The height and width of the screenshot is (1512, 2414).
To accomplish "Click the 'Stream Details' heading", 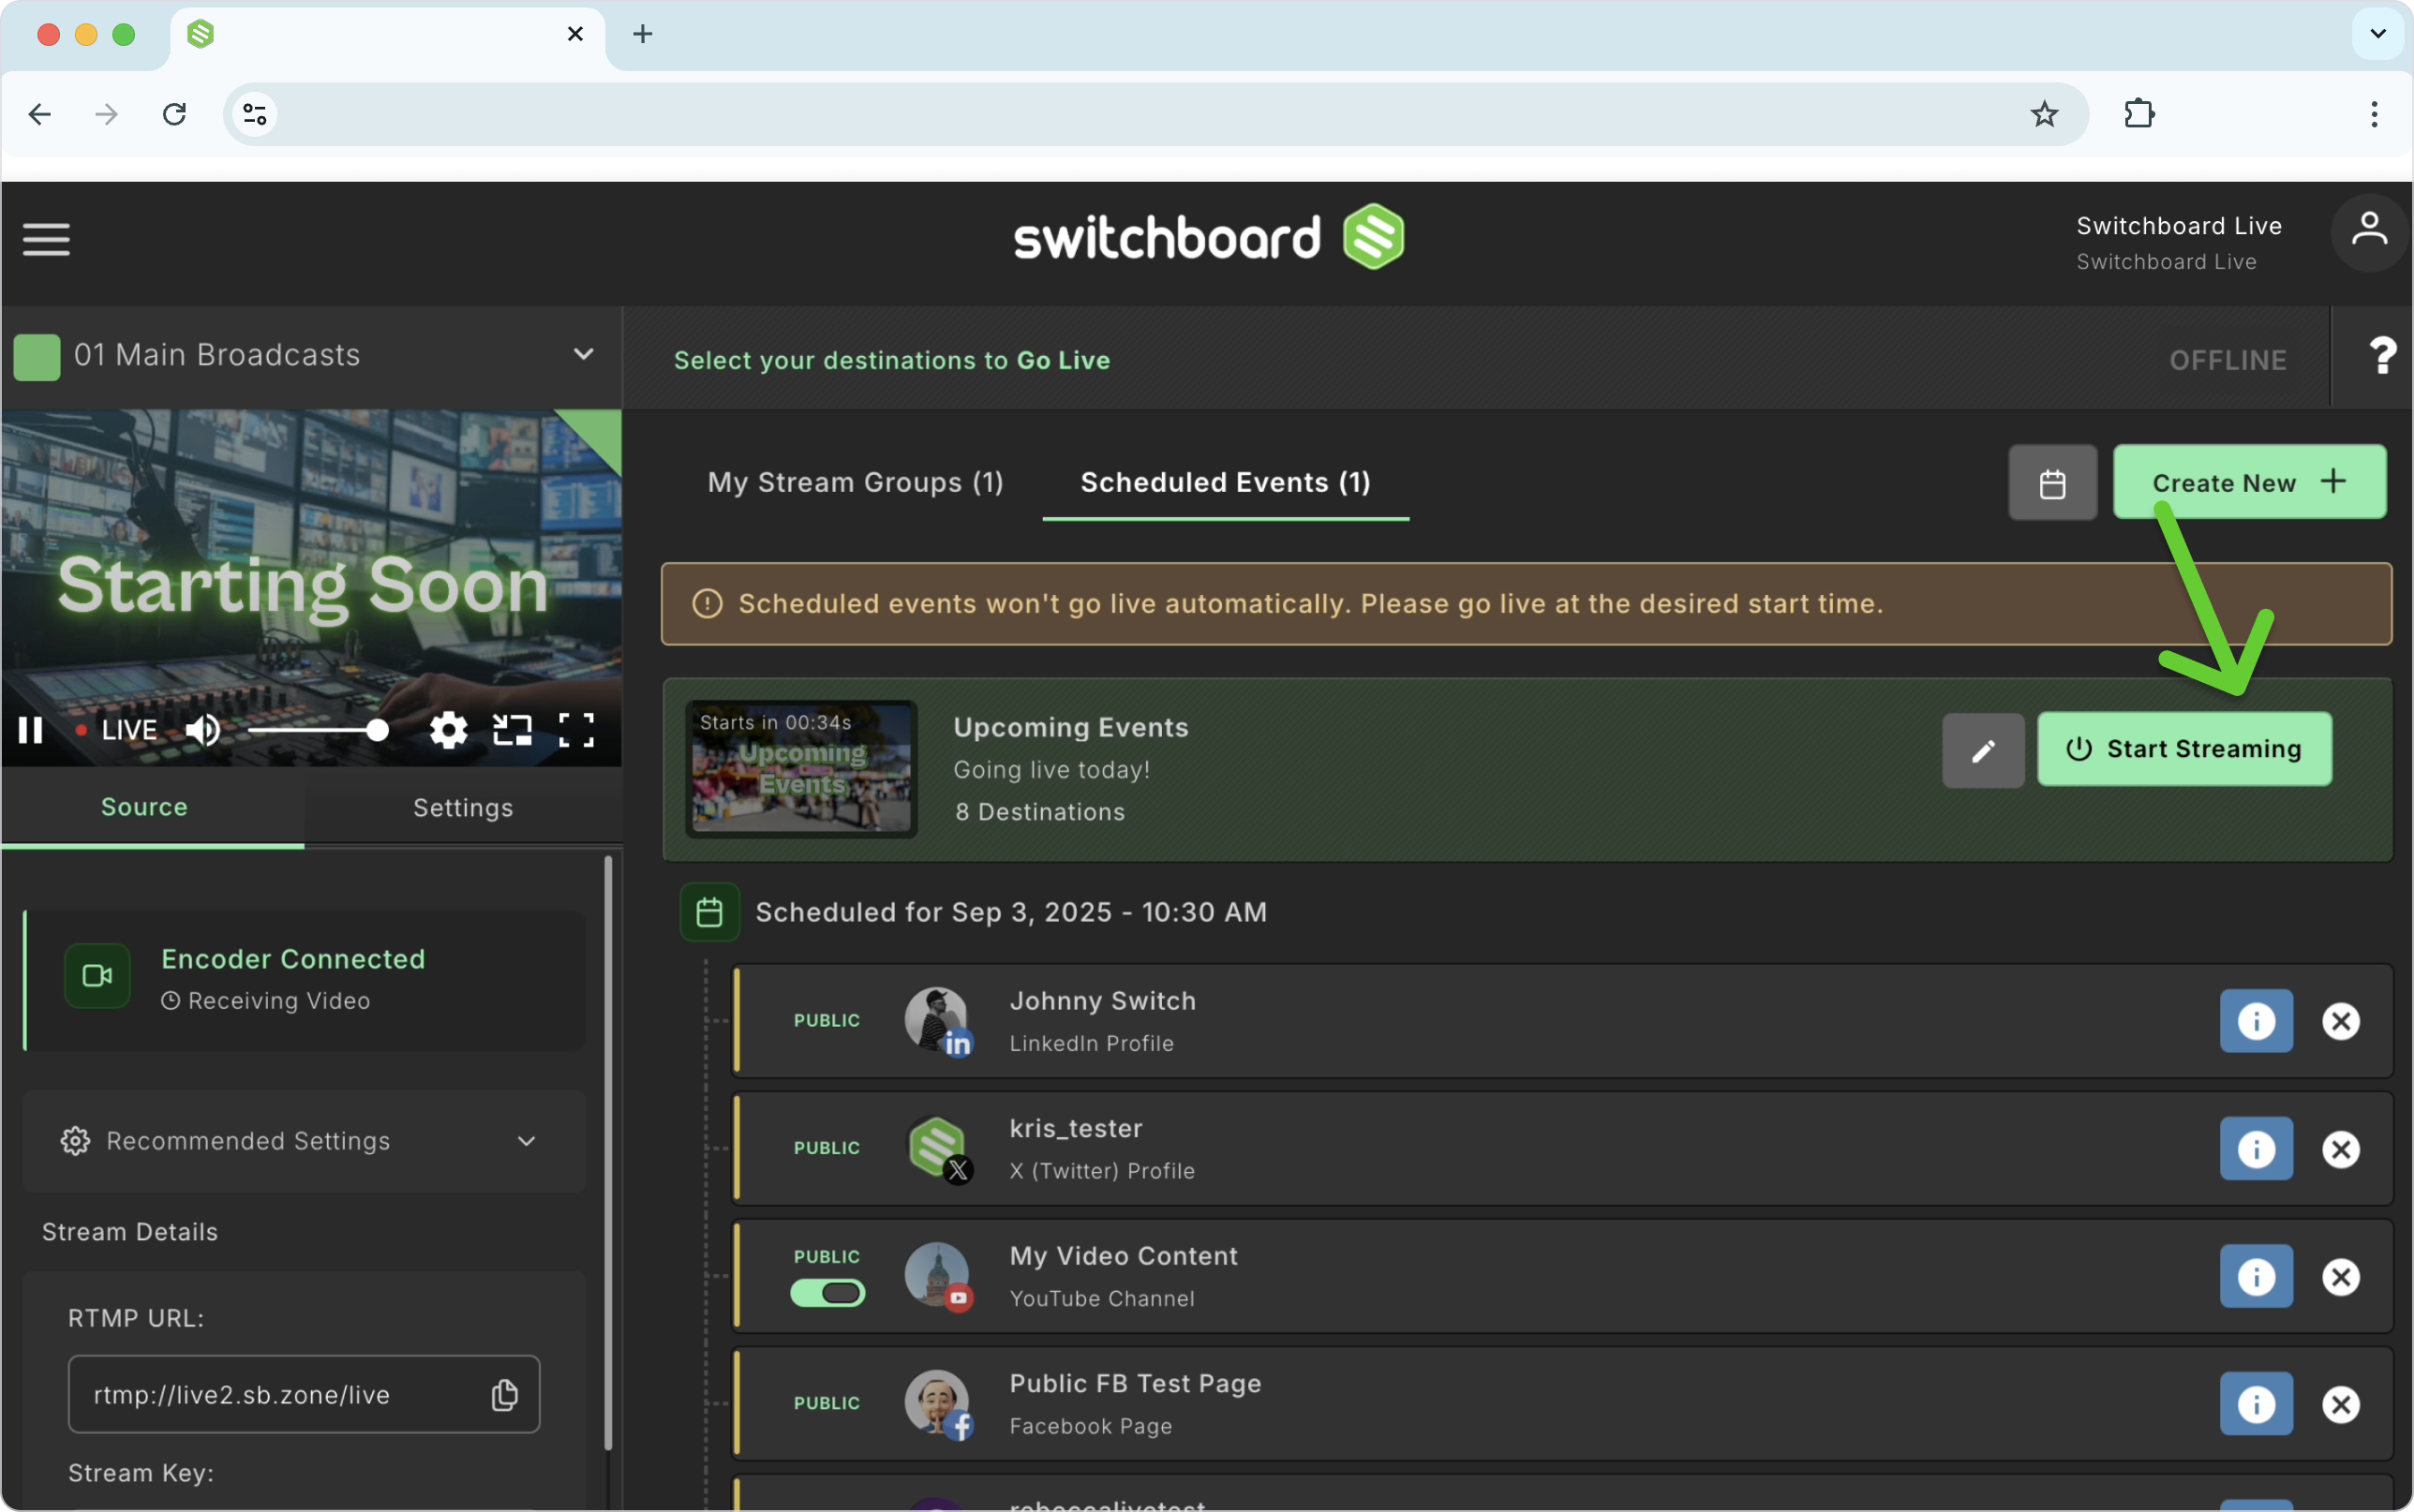I will [x=130, y=1232].
